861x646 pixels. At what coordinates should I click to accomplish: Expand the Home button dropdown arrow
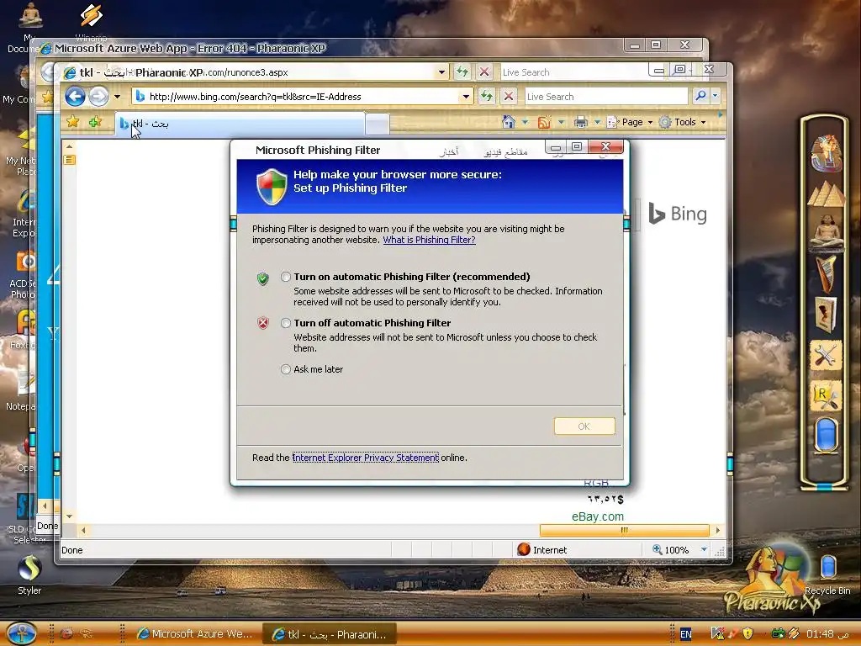pos(525,123)
